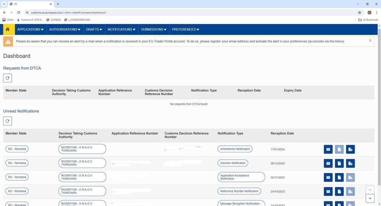Bookmark this page with the star icon

tap(359, 13)
